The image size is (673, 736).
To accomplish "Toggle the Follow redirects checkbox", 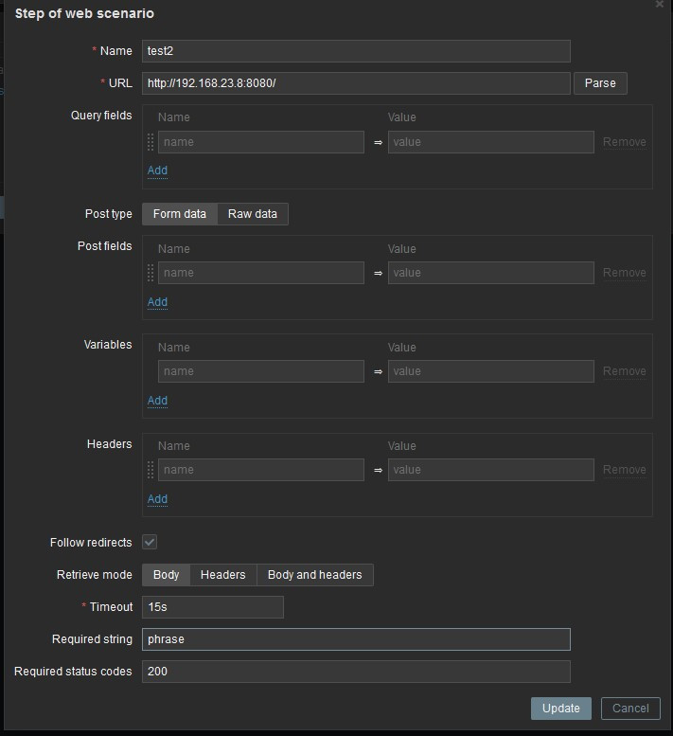I will coord(150,542).
